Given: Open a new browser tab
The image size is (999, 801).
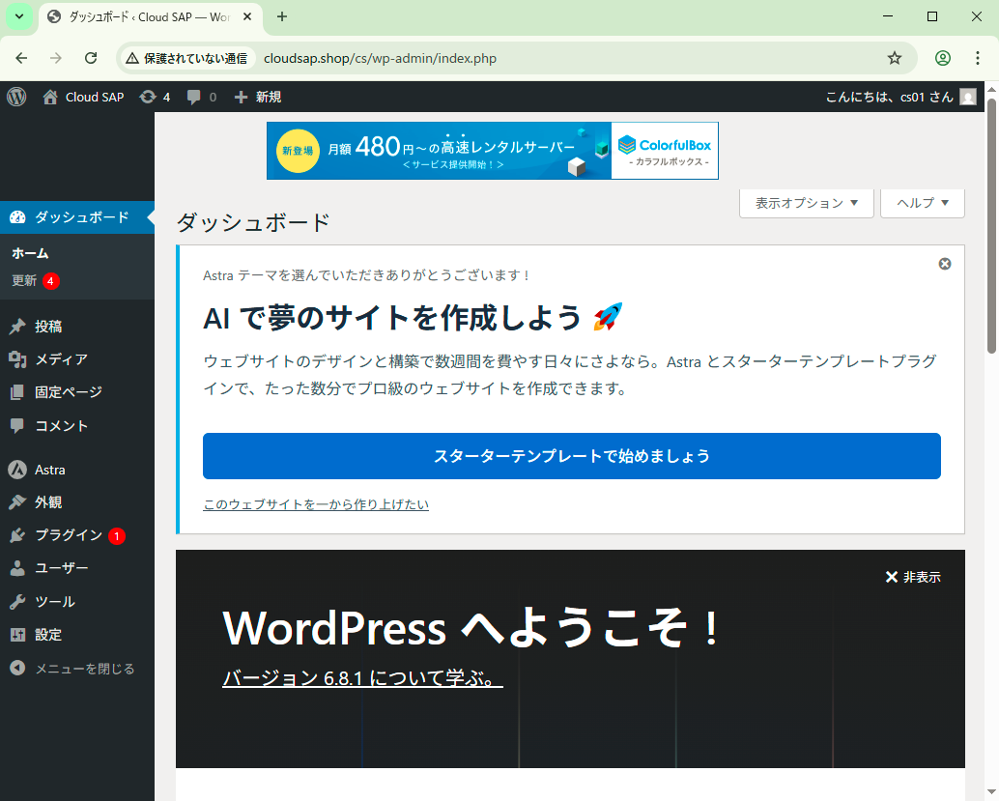Looking at the screenshot, I should point(282,16).
